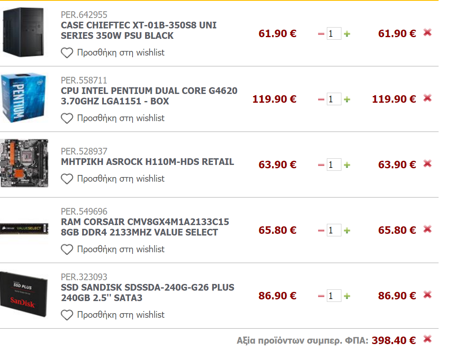Increase quantity of the SanDisk SSD

347,296
